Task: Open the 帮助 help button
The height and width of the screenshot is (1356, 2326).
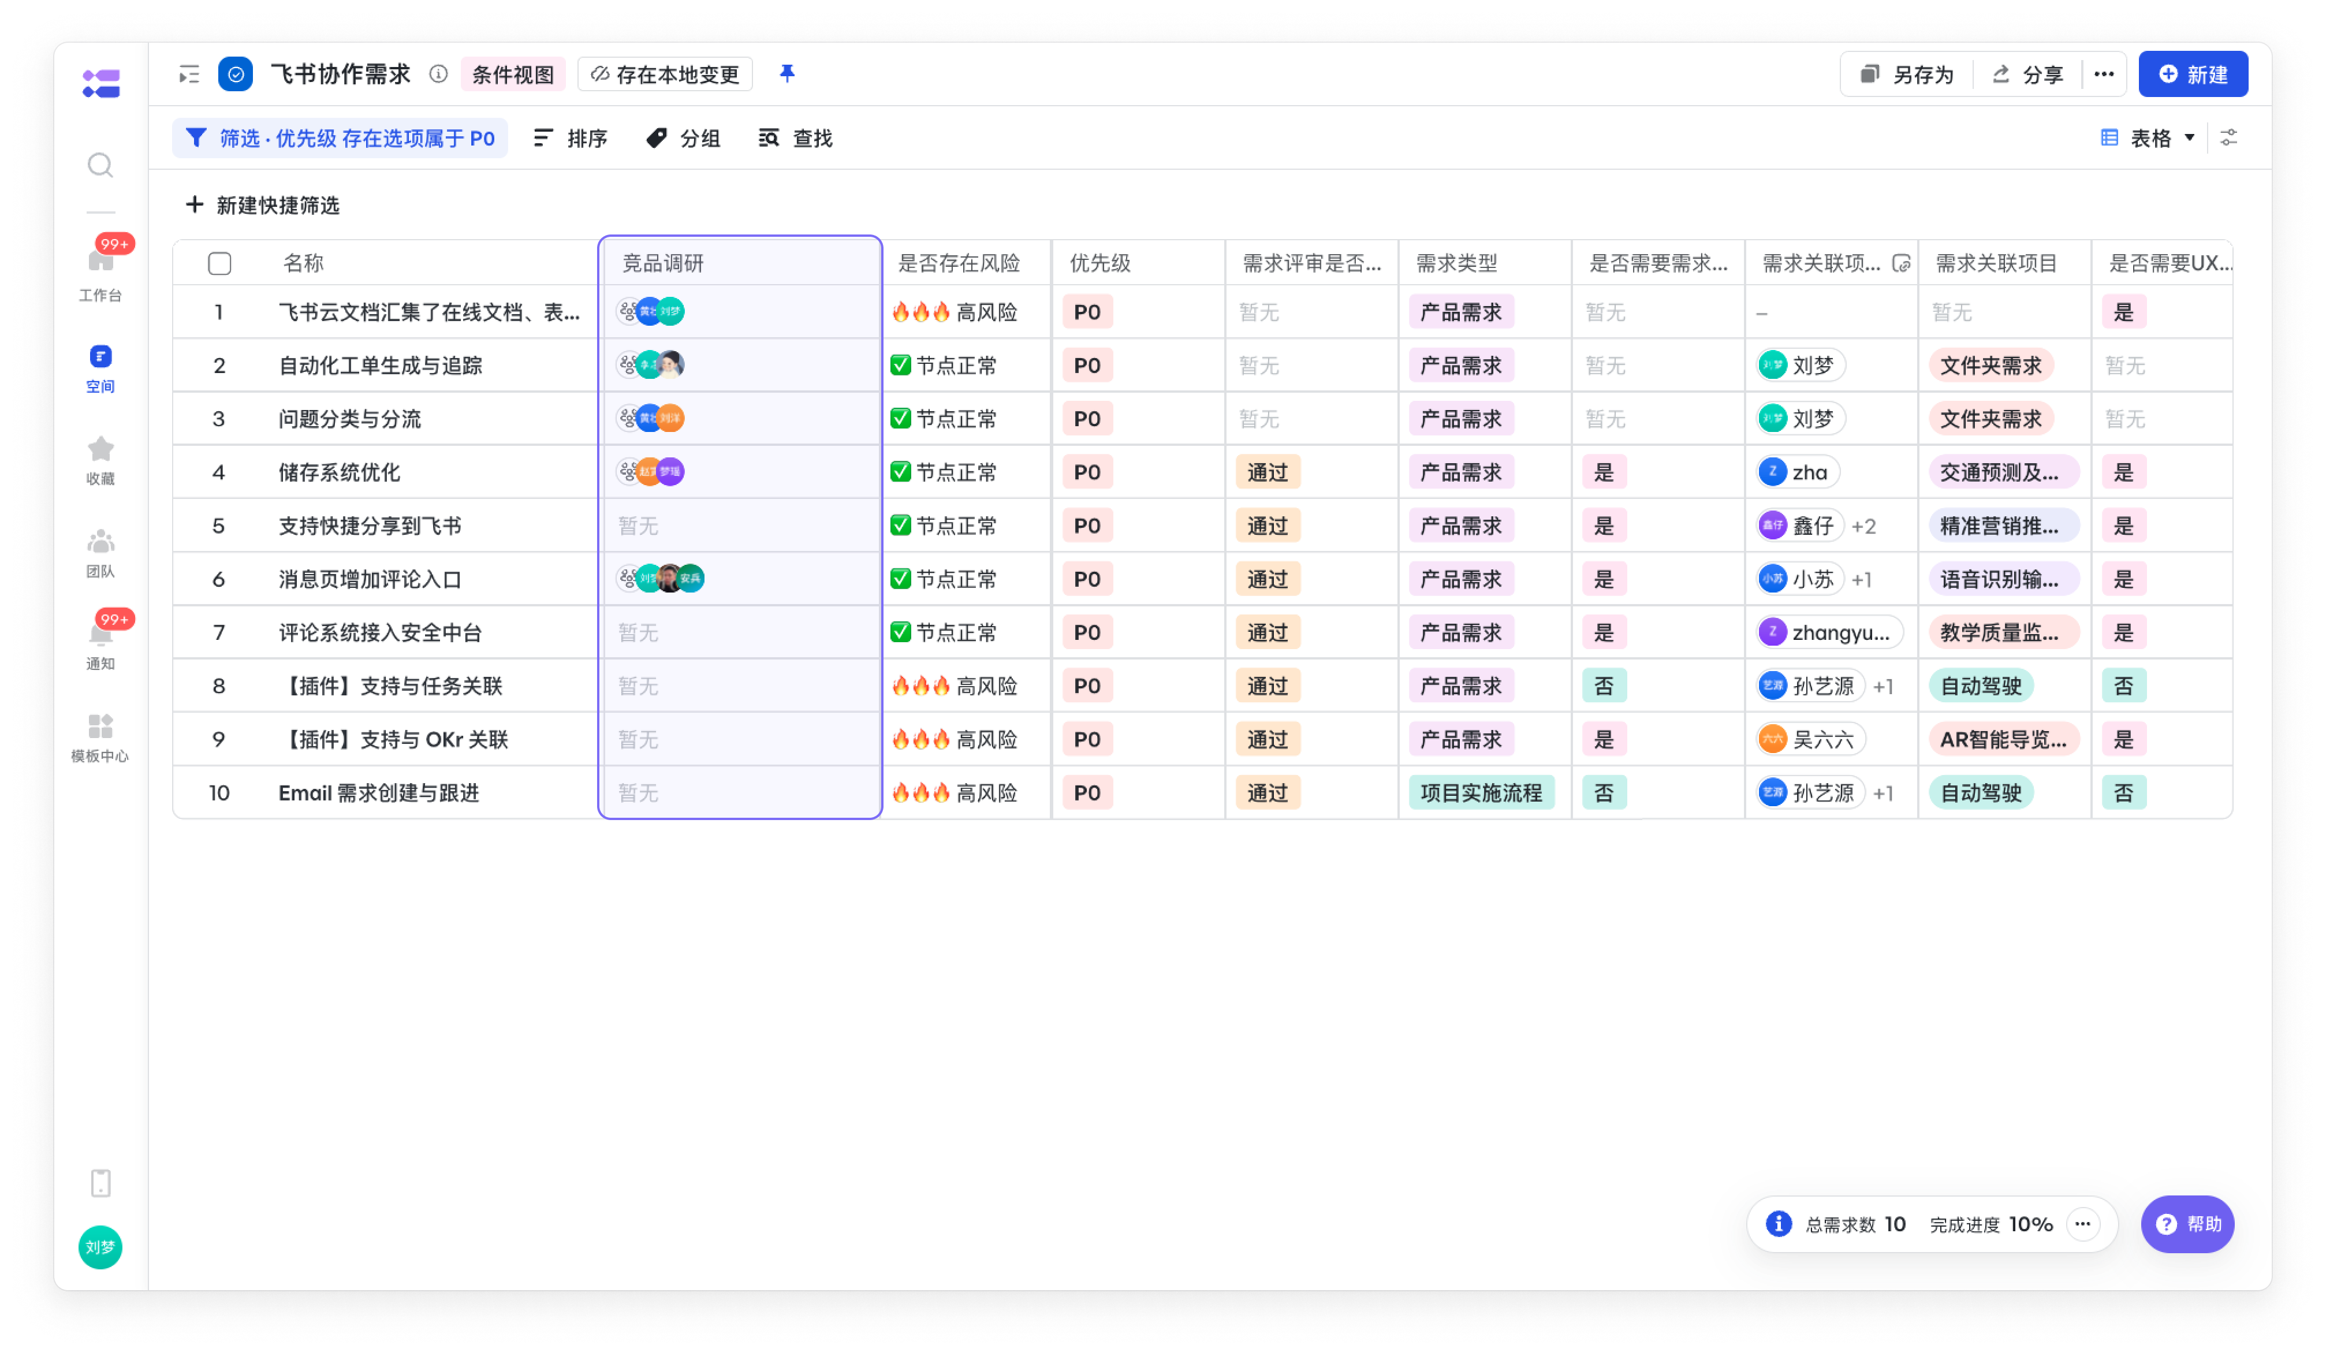Action: (2187, 1223)
